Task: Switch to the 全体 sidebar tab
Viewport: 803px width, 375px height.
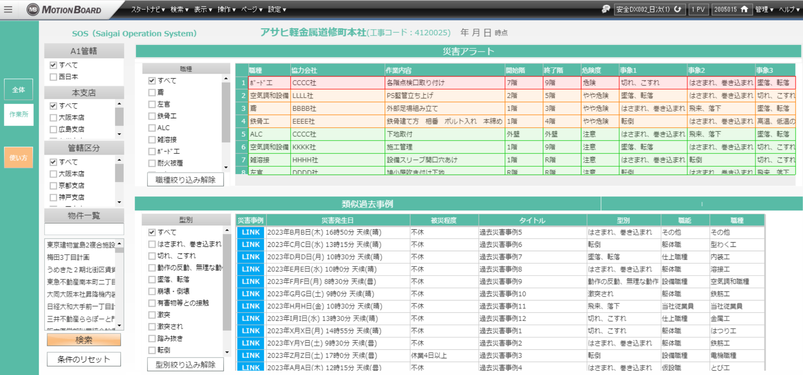Action: 18,90
